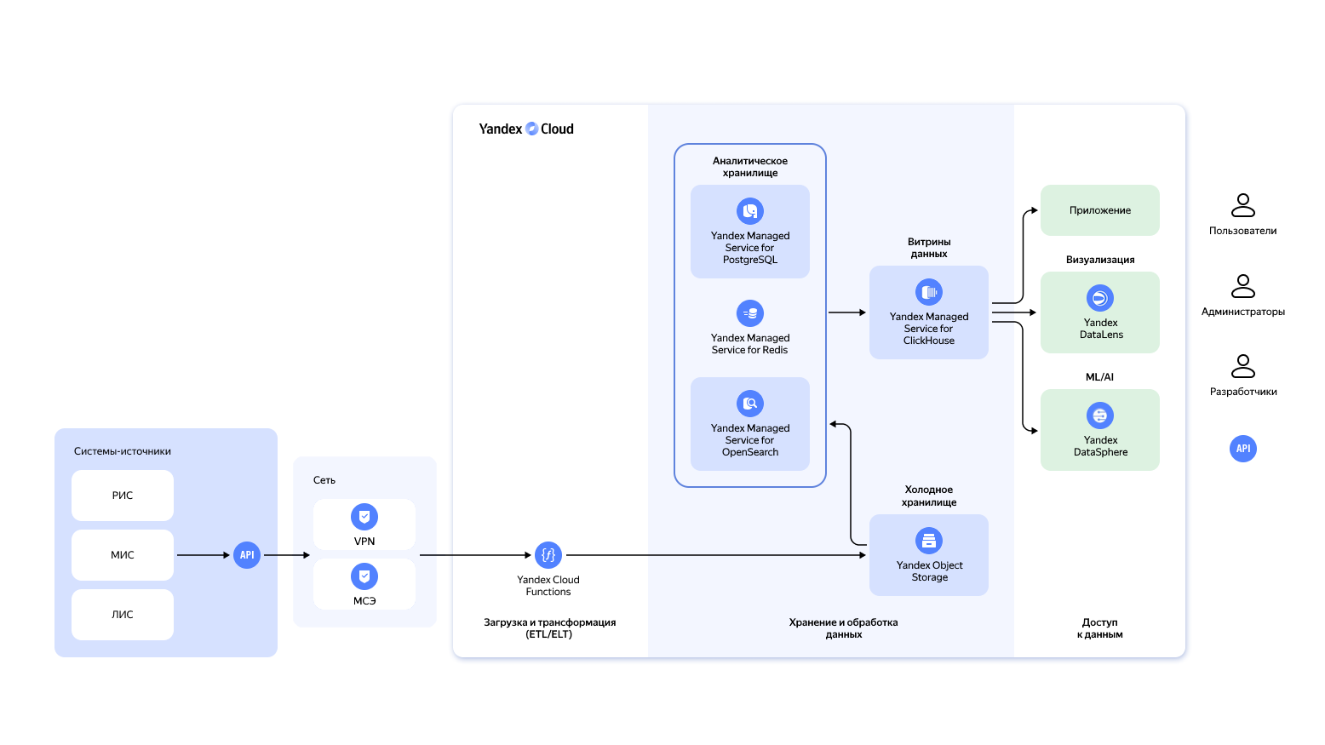Click the Витрины данных heading

929,248
